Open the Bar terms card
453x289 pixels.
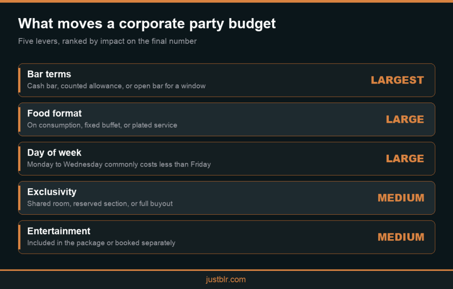(226, 80)
